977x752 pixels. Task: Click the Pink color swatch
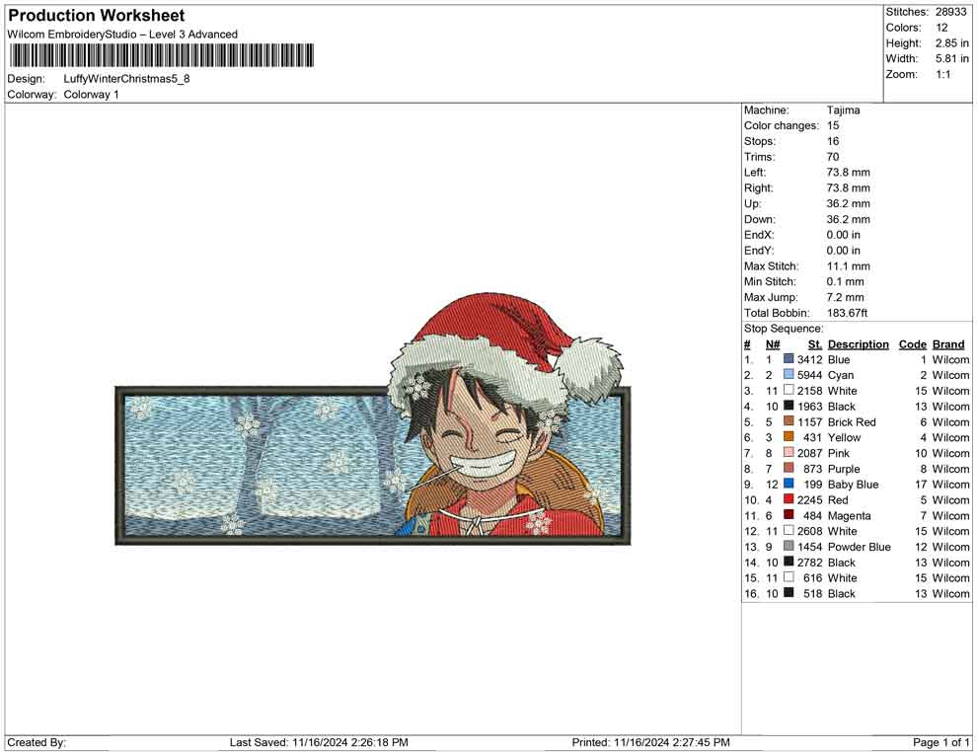789,452
